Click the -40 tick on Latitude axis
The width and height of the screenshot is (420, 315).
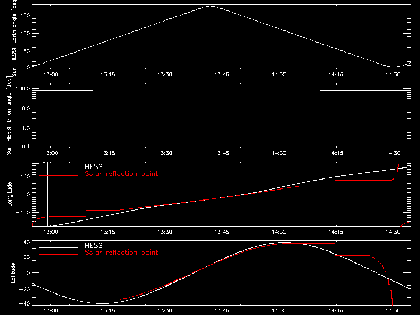25,303
